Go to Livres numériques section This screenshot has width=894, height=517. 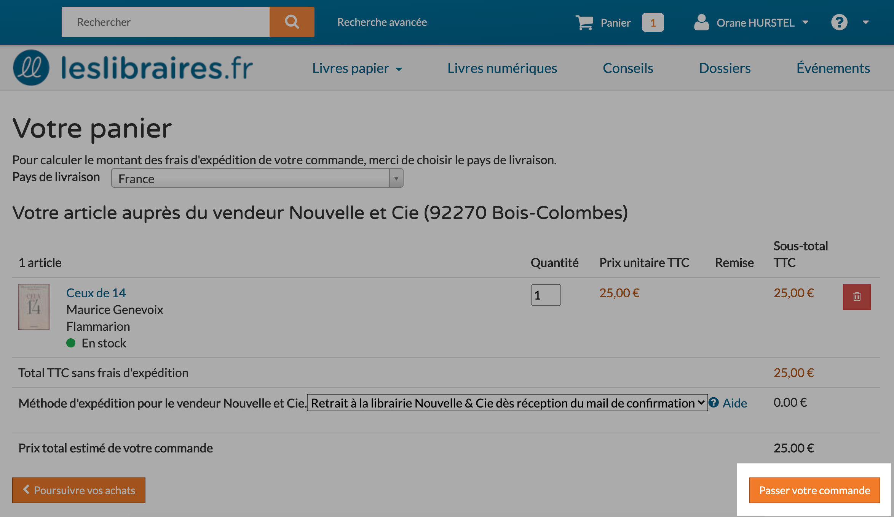(x=502, y=68)
